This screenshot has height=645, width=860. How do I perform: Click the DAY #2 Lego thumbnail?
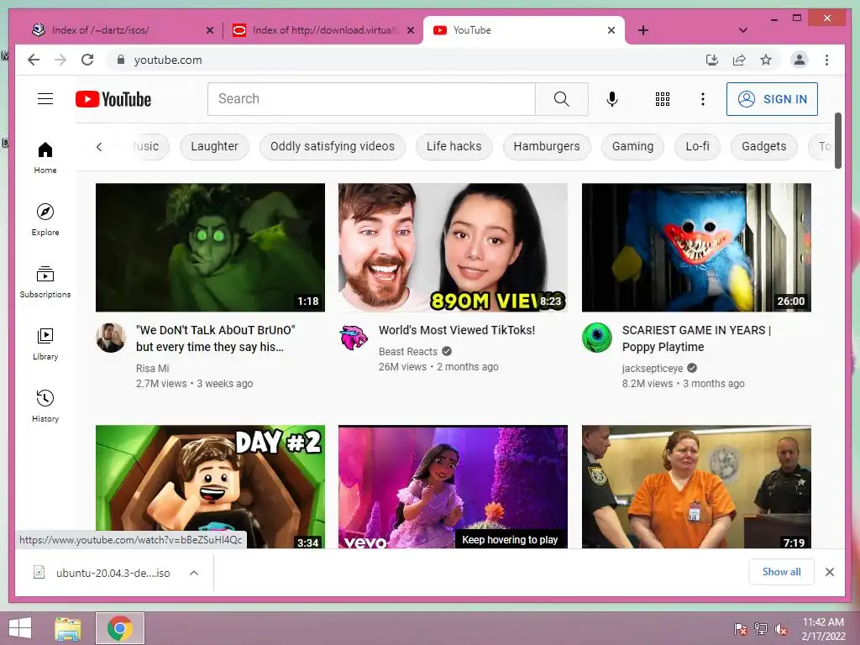pyautogui.click(x=210, y=486)
